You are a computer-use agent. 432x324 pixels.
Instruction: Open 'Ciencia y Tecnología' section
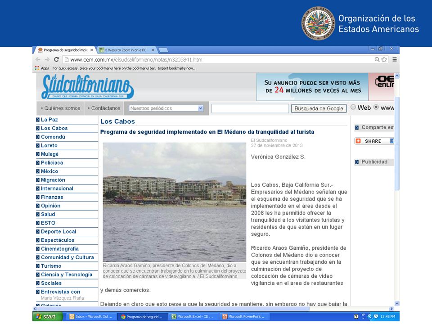[x=67, y=274]
